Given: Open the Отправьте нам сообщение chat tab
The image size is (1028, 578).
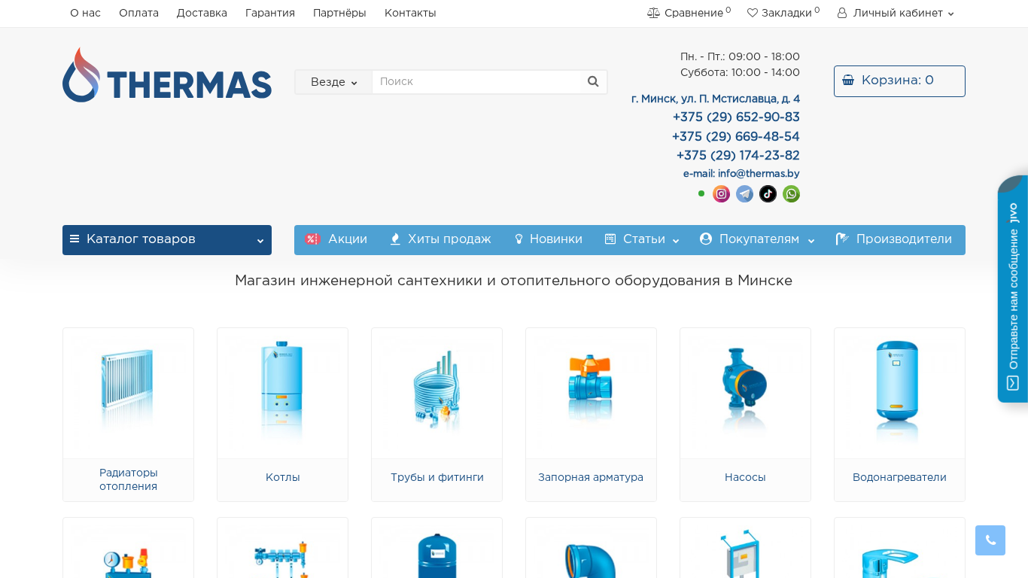Looking at the screenshot, I should pos(1013,289).
